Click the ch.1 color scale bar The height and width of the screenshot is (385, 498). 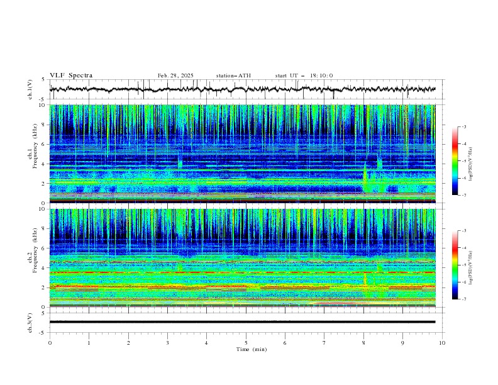455,161
